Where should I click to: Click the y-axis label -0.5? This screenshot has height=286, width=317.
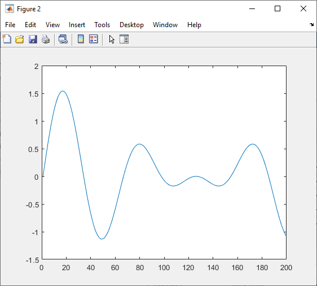(x=32, y=205)
